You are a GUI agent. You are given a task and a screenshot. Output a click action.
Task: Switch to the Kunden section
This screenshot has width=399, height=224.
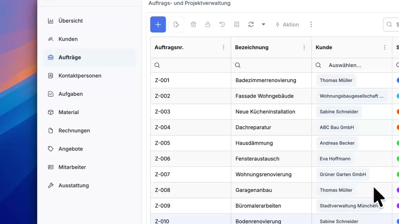click(x=68, y=39)
